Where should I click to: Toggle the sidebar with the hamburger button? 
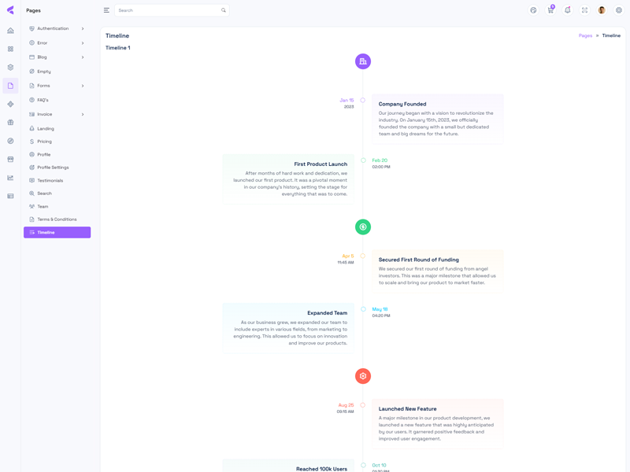(x=106, y=10)
